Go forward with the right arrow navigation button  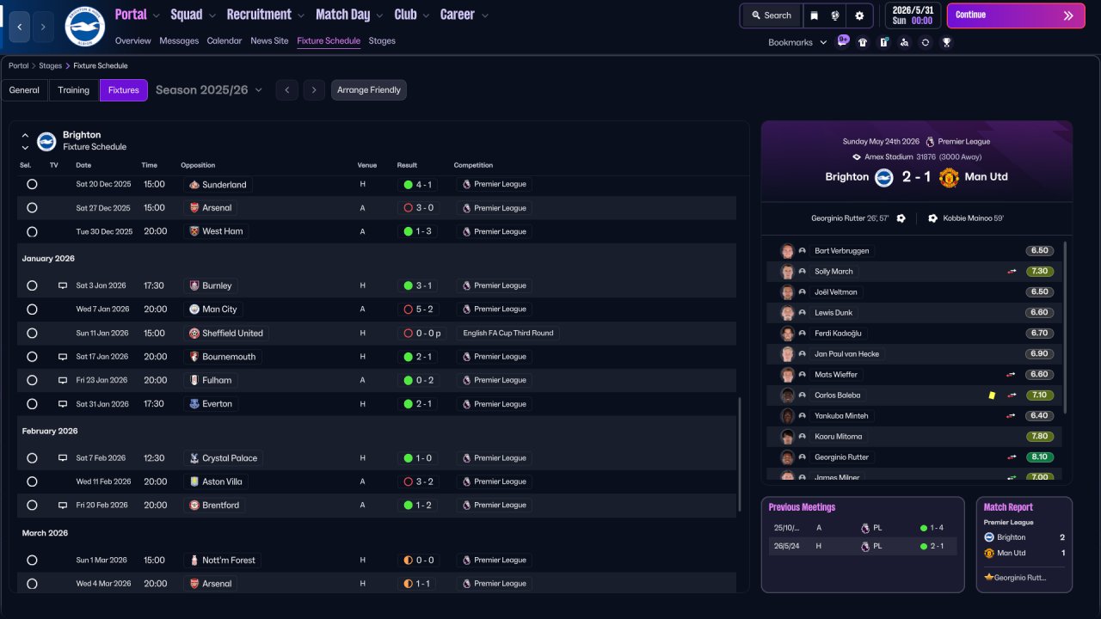click(x=43, y=27)
